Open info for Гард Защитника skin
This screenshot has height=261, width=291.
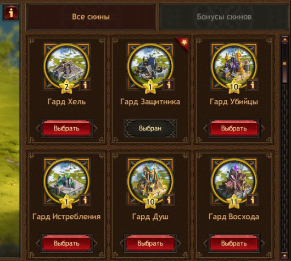(169, 85)
